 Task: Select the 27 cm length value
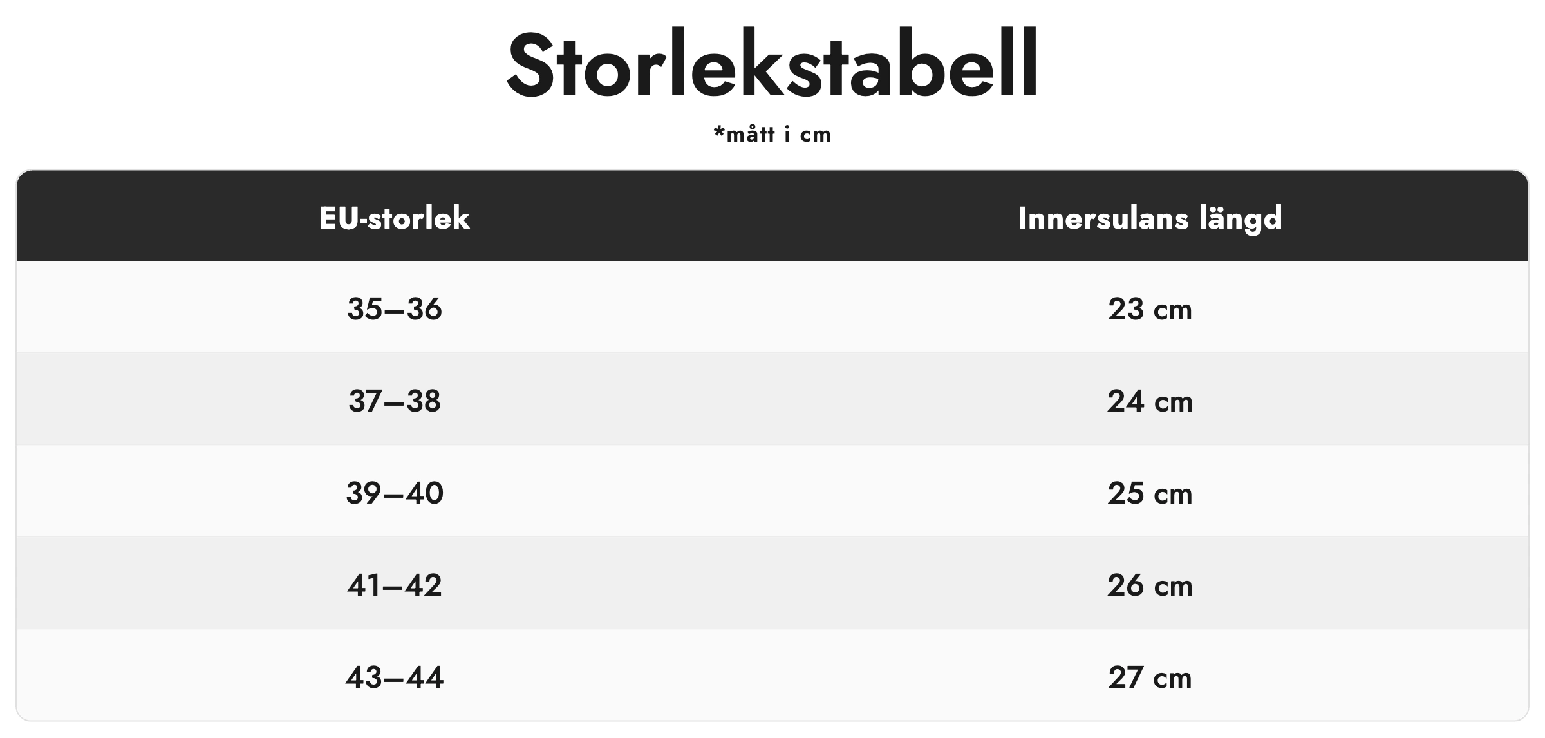pos(1150,677)
